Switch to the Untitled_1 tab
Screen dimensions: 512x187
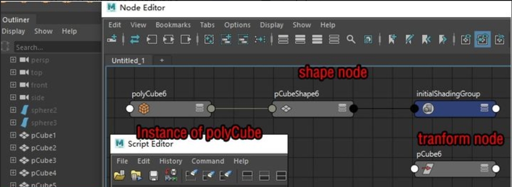[x=128, y=60]
